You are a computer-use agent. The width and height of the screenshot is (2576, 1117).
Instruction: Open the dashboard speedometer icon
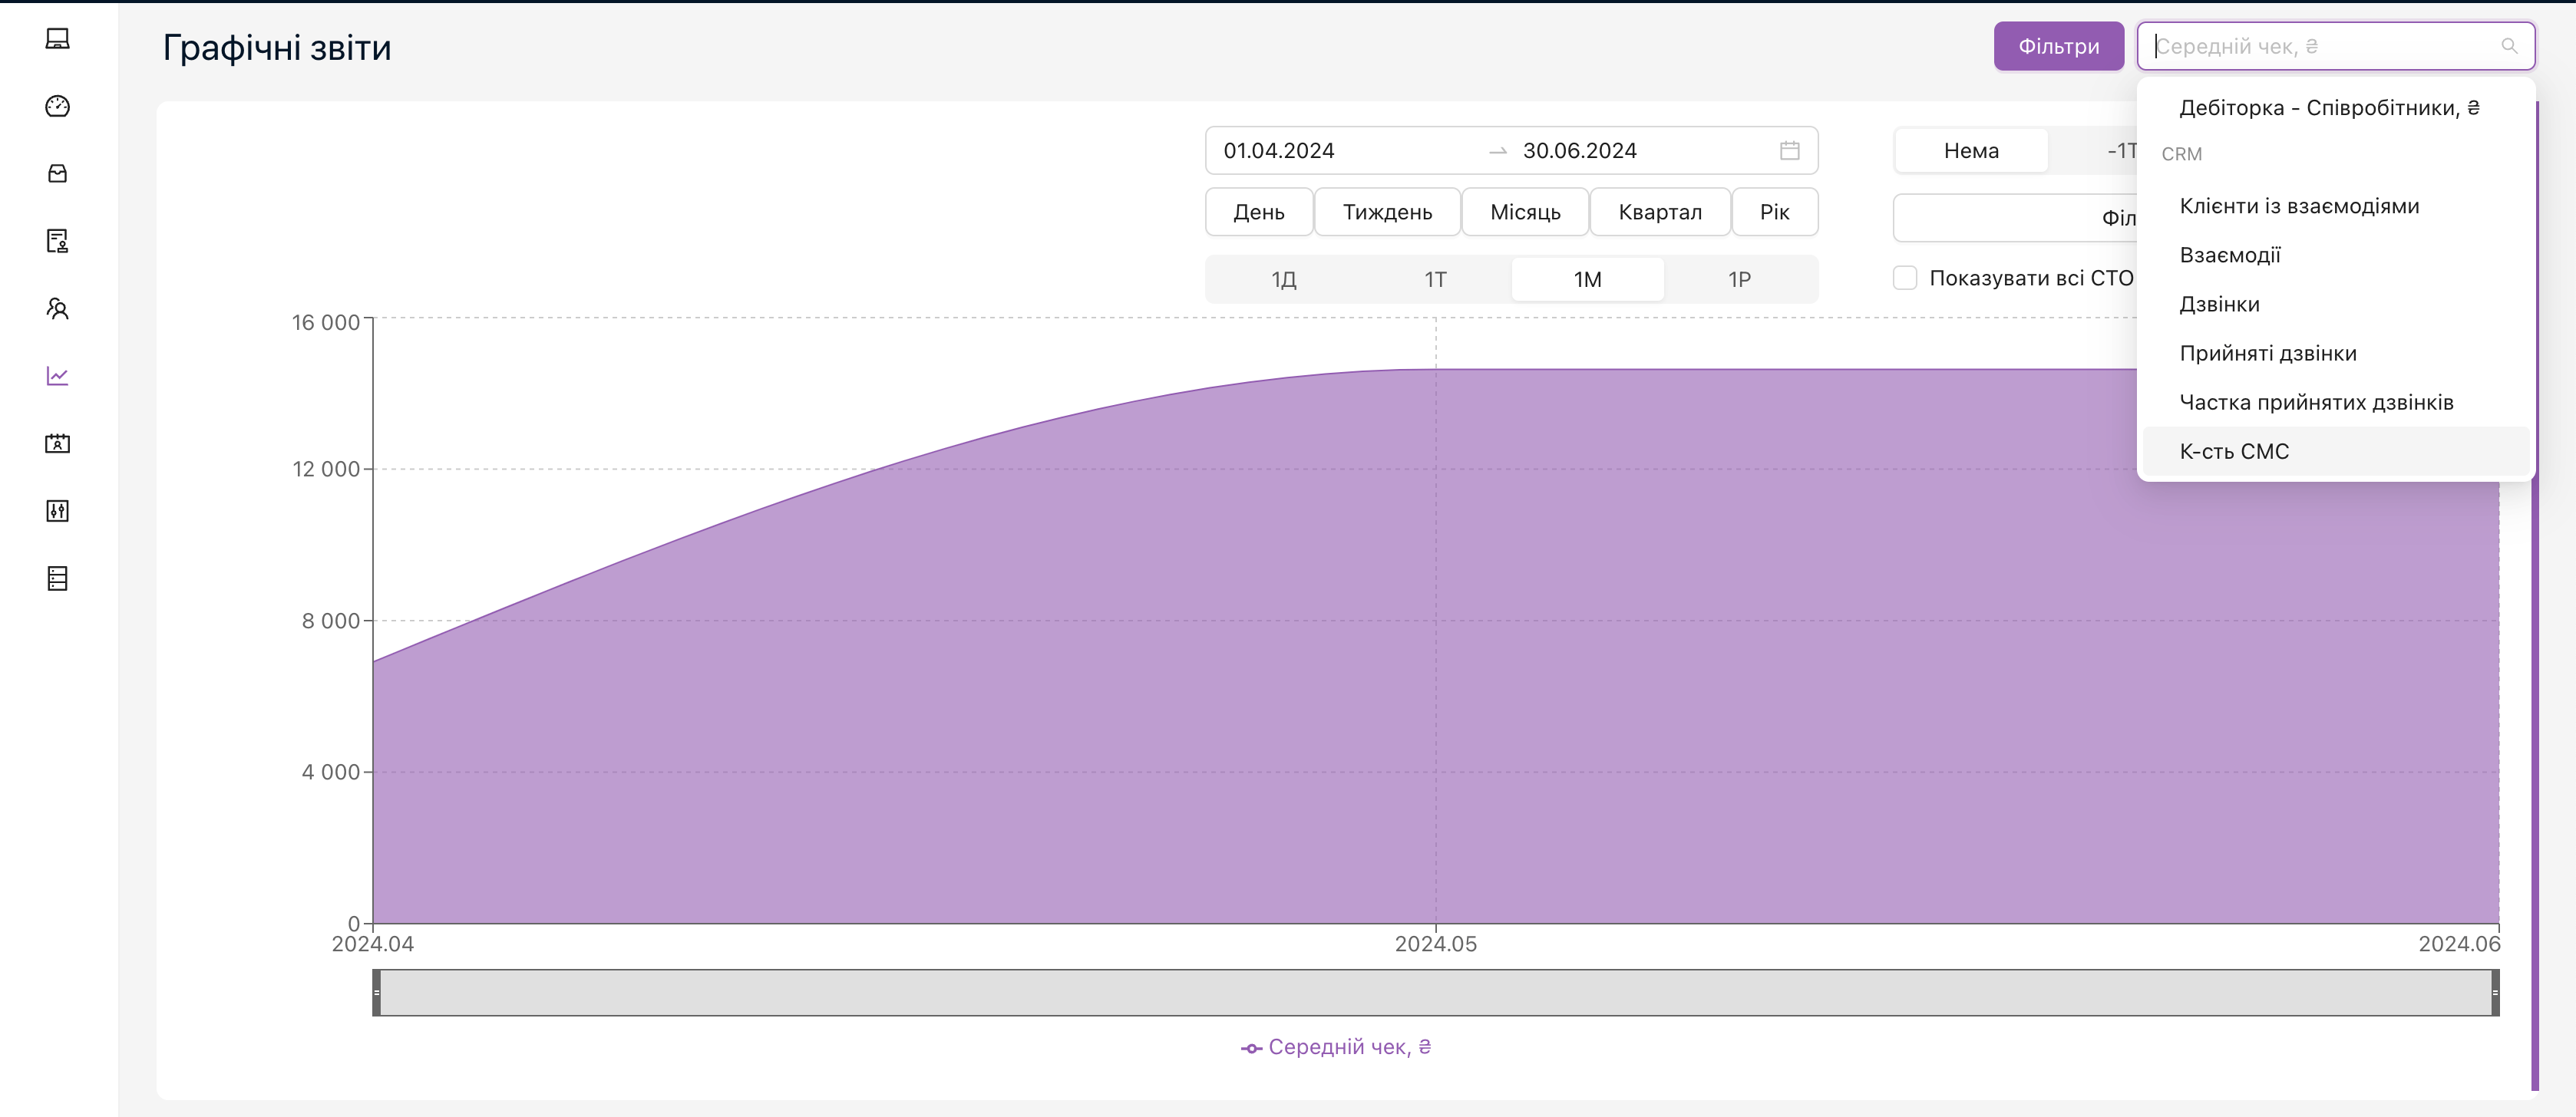[57, 106]
